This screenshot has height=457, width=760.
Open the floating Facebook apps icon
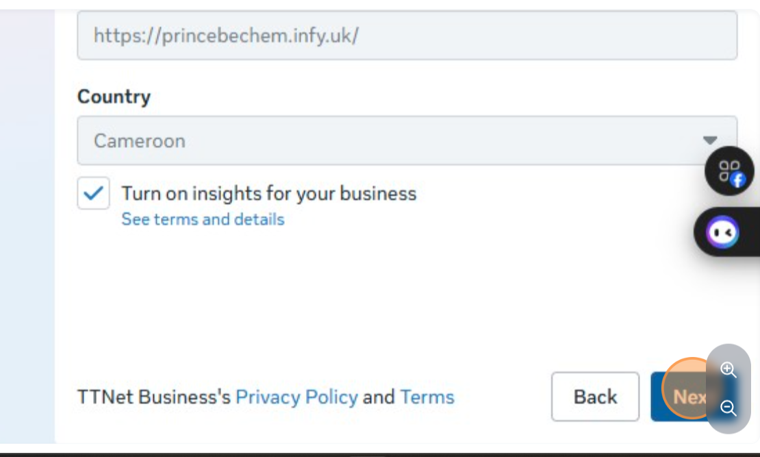[729, 171]
